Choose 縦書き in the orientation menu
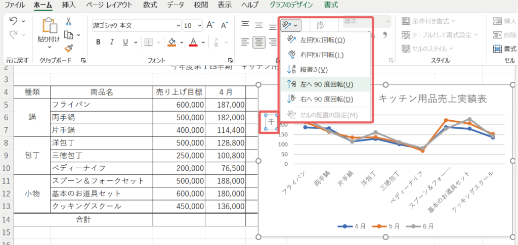 click(x=314, y=69)
